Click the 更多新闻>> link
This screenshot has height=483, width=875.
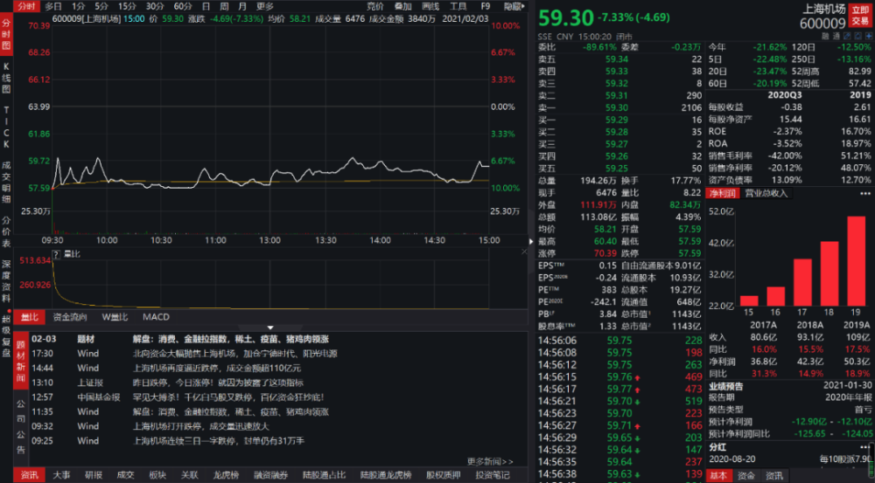click(x=490, y=461)
